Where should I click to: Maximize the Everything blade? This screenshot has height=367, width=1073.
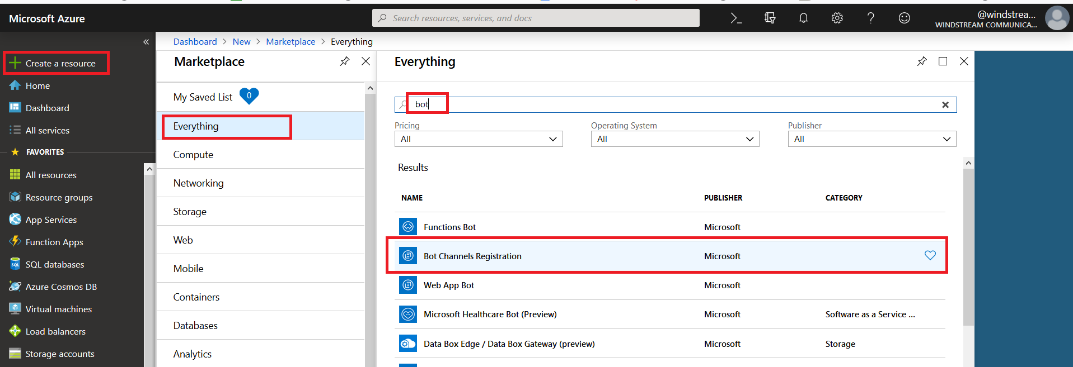click(x=943, y=61)
